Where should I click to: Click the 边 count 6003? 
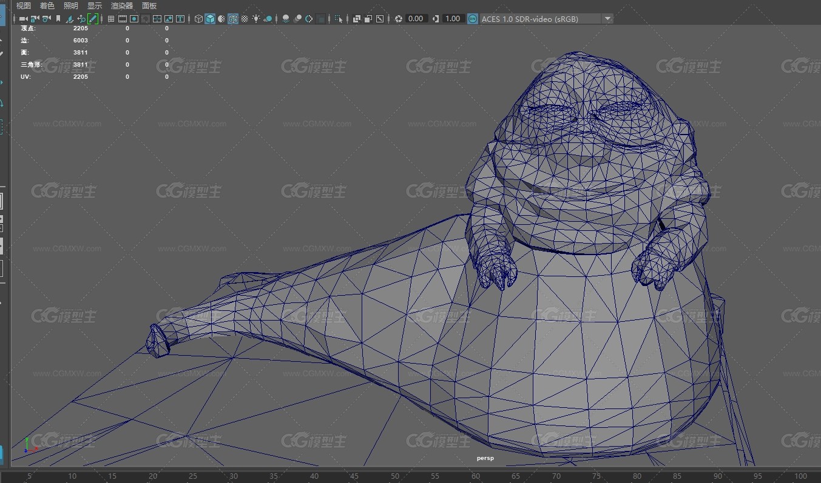click(x=81, y=40)
